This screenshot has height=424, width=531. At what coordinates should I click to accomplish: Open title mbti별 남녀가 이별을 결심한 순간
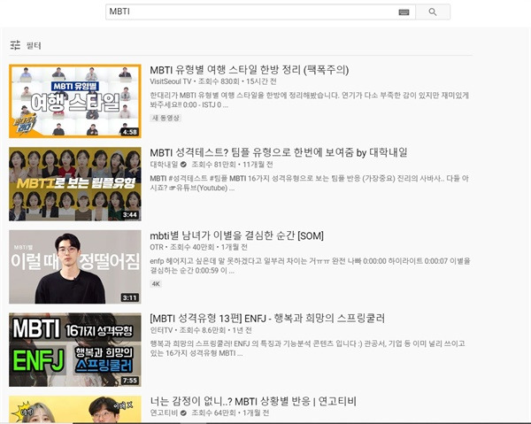[236, 235]
